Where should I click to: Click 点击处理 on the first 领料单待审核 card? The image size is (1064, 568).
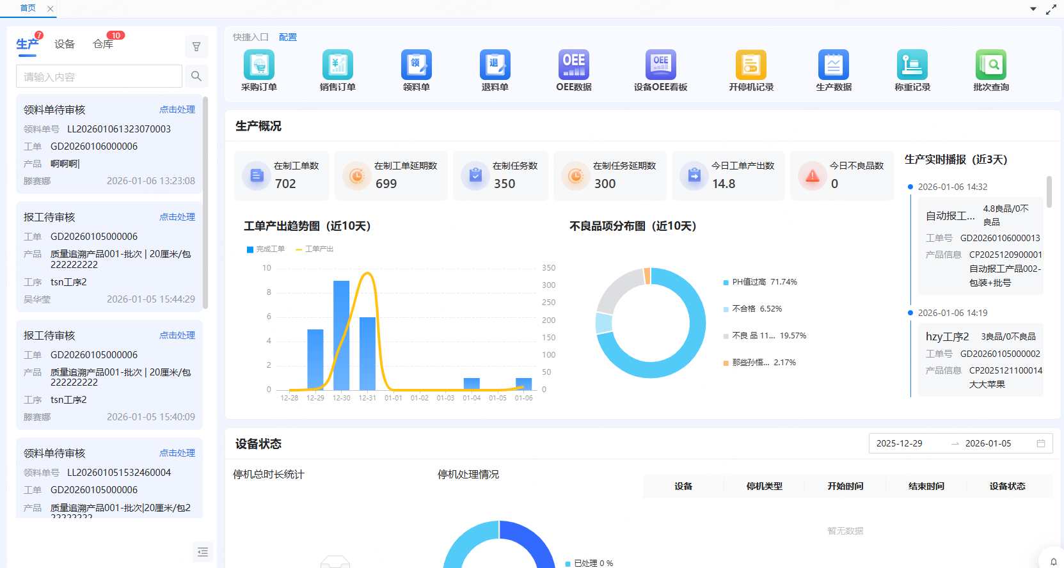177,109
